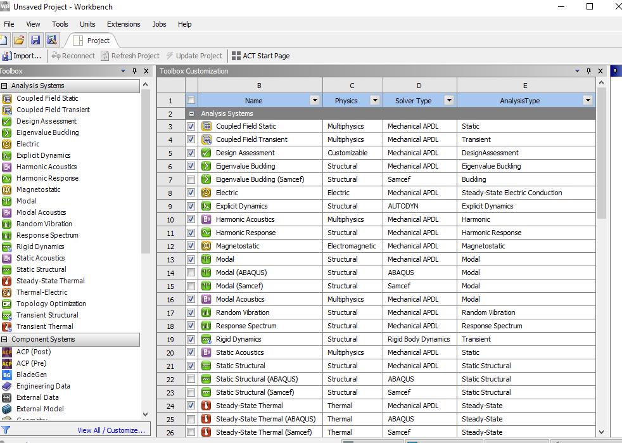Uncheck Coupled Field Static checkbox in table

(191, 126)
